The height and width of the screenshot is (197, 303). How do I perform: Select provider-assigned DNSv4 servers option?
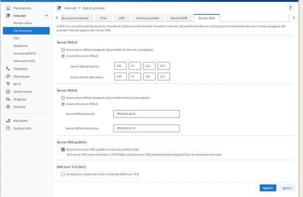pyautogui.click(x=63, y=50)
